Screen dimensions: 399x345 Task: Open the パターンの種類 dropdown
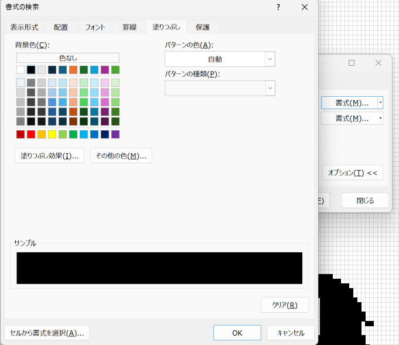[270, 88]
